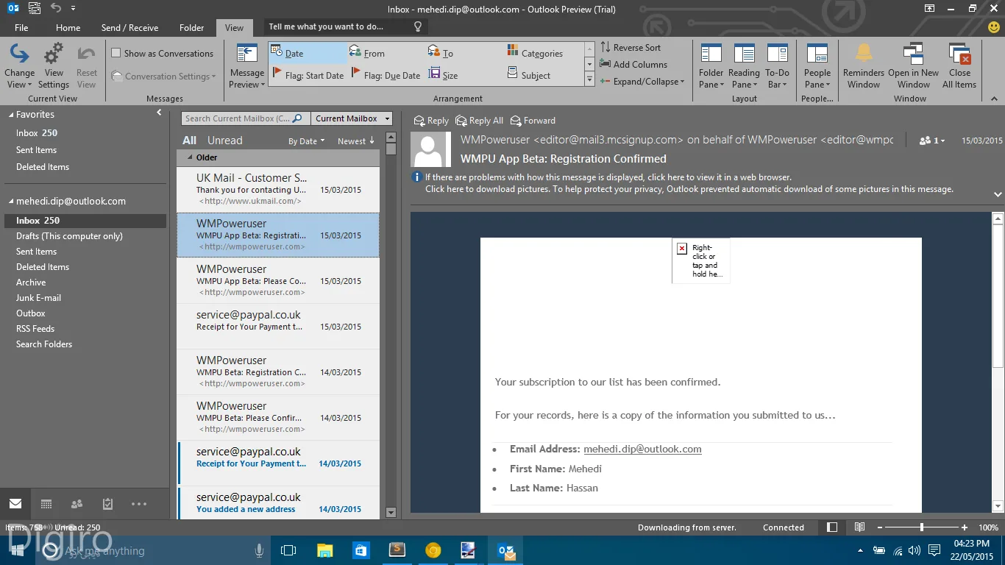This screenshot has width=1005, height=565.
Task: Switch to Mail view in navigation bar
Action: point(15,504)
